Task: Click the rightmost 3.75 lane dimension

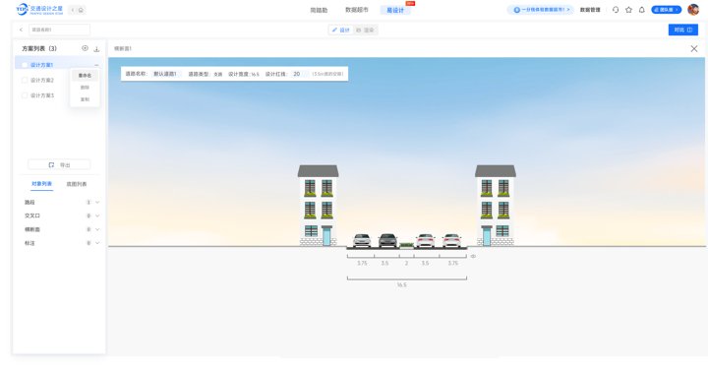Action: (x=453, y=263)
